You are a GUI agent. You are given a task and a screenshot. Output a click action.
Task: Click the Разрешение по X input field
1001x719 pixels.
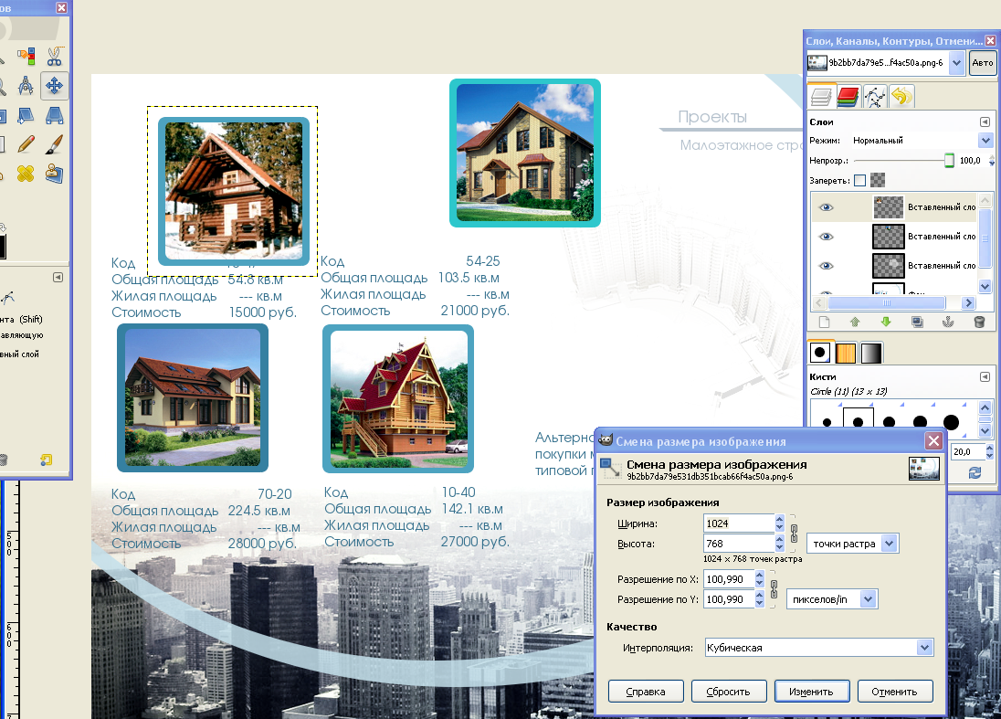729,579
